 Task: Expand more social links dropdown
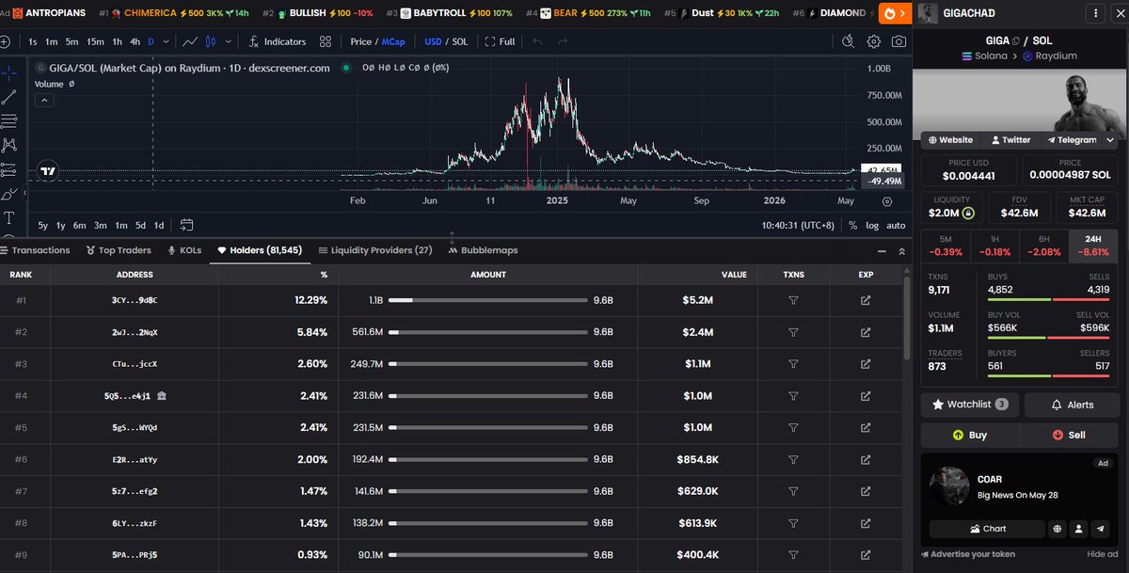(1110, 139)
